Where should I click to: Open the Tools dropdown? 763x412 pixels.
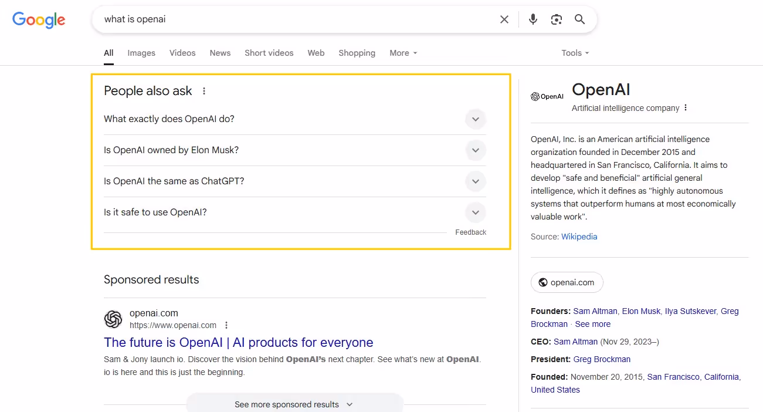pyautogui.click(x=575, y=53)
